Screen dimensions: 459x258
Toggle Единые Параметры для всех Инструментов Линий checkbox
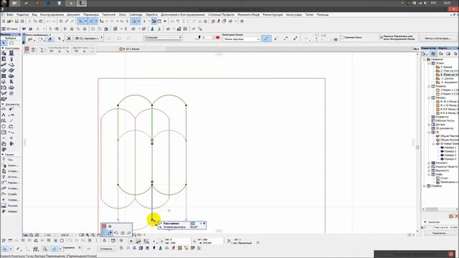tap(382, 37)
